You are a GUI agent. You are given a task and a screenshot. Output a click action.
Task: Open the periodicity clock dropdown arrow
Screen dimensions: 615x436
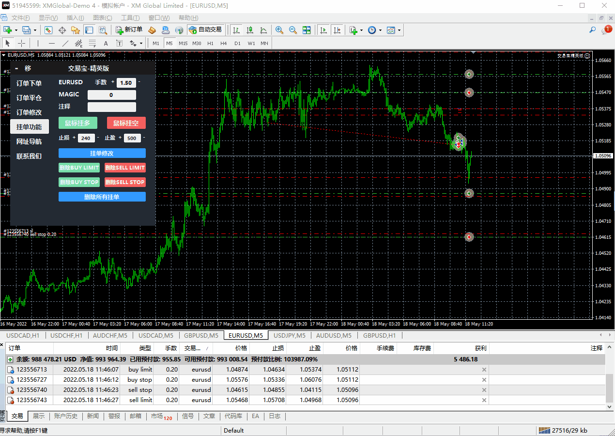coord(380,30)
